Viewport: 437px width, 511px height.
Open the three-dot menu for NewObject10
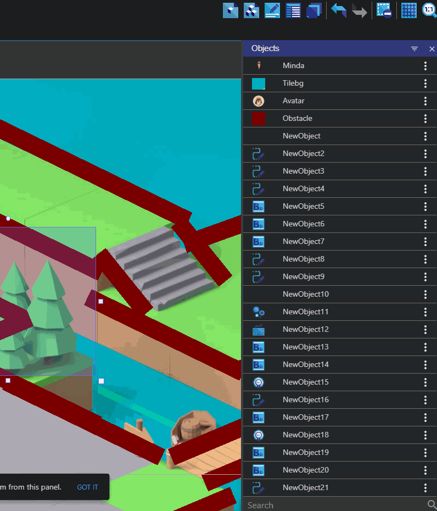(x=425, y=295)
